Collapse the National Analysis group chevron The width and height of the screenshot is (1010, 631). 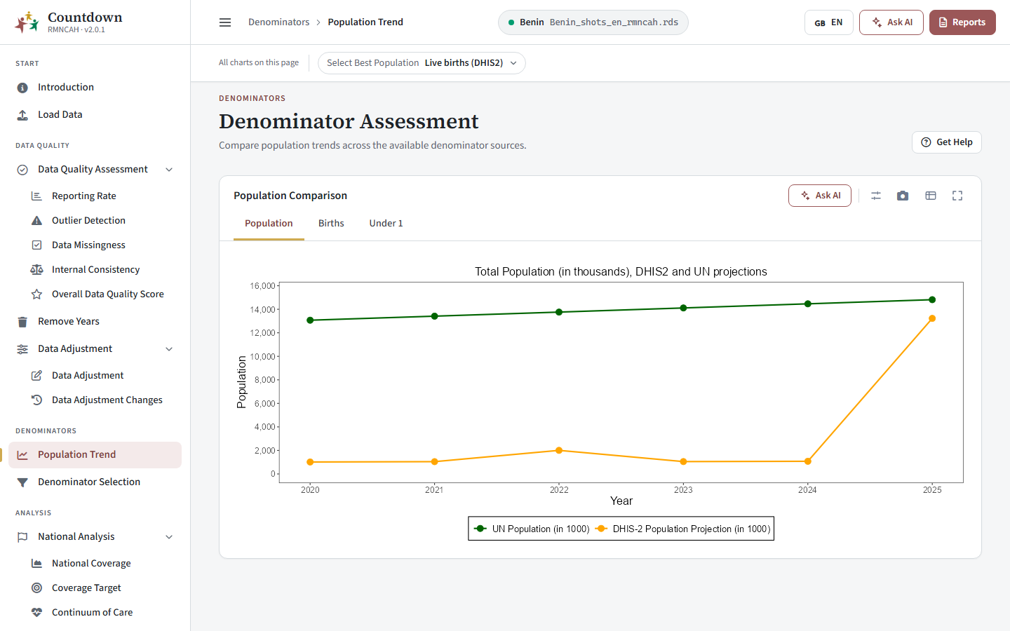point(169,537)
